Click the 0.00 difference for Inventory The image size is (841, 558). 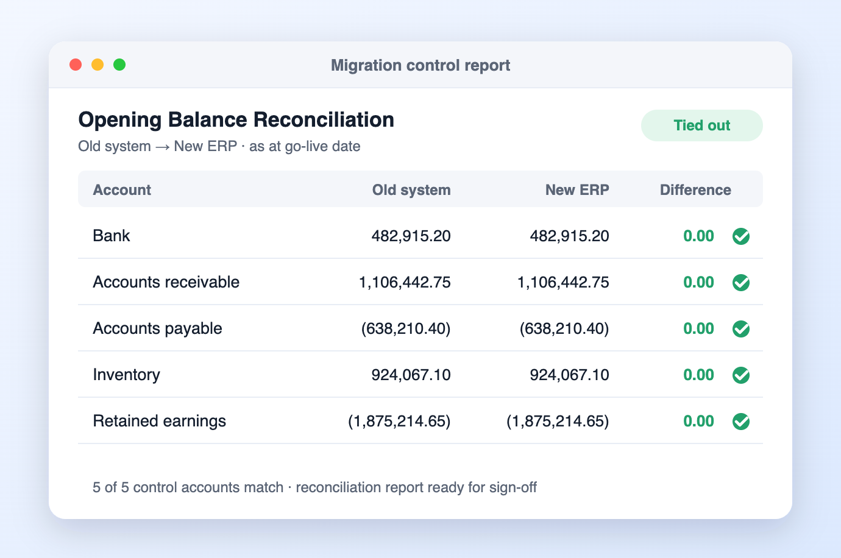point(698,375)
